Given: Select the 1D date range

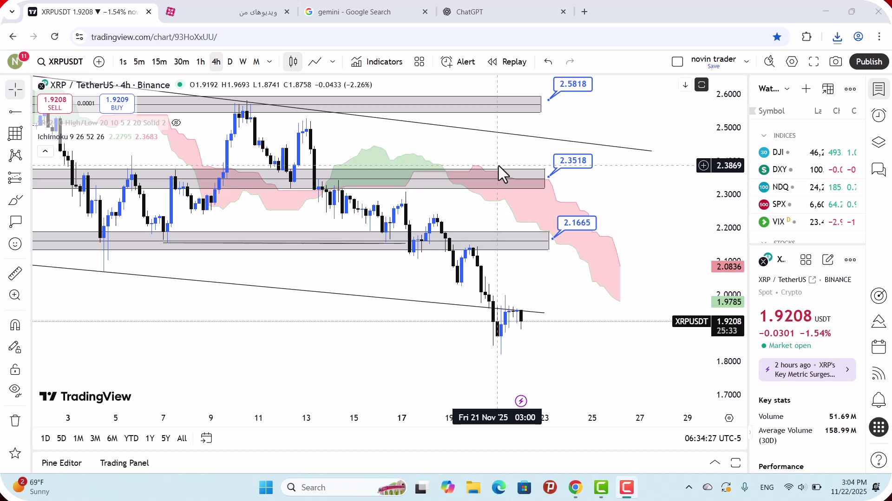Looking at the screenshot, I should [46, 438].
